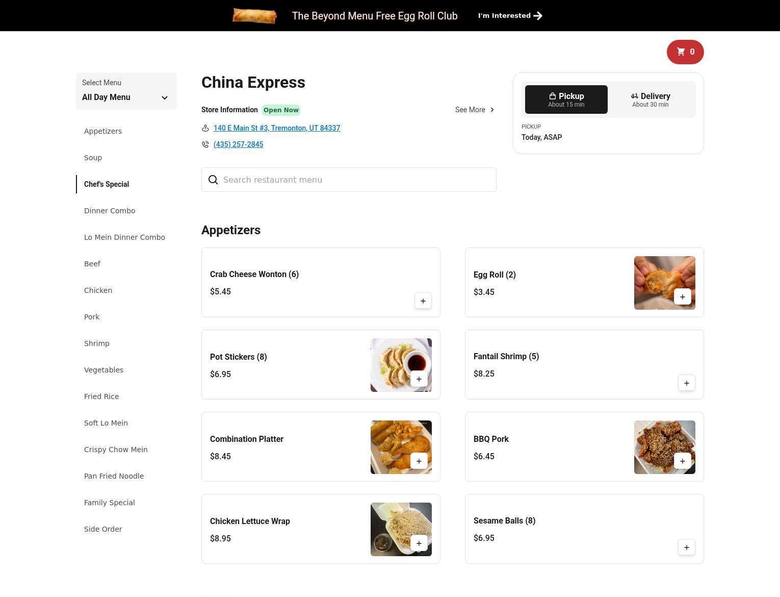The image size is (780, 597).
Task: Go to the Soft Lo Mein category
Action: pyautogui.click(x=106, y=423)
